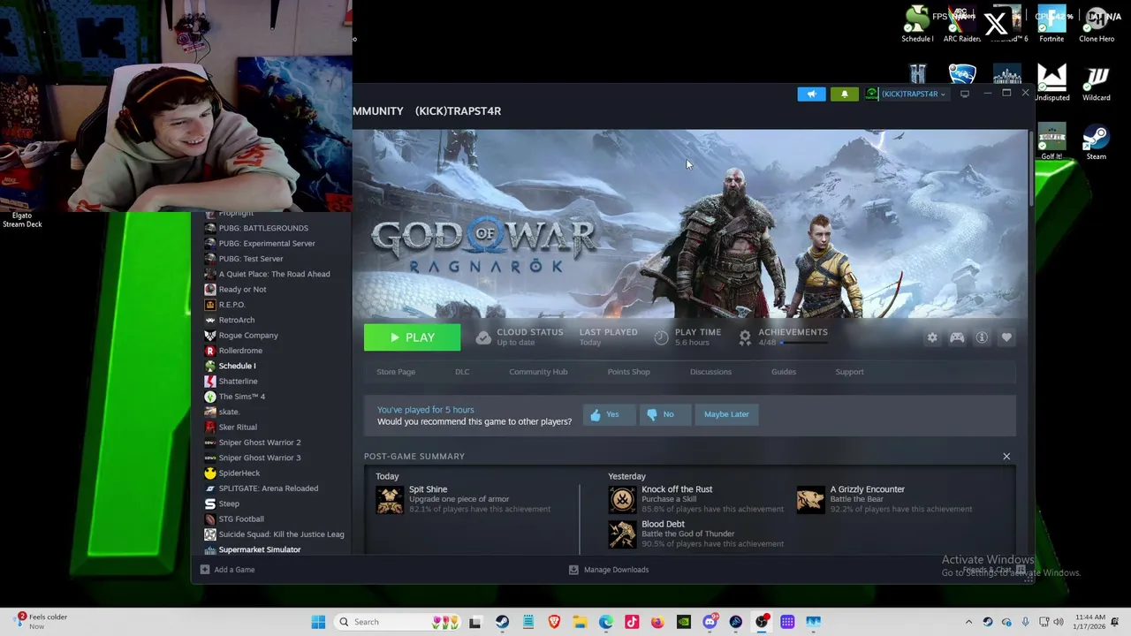1131x636 pixels.
Task: Select R.E.P.O. in library list
Action: [x=232, y=305]
